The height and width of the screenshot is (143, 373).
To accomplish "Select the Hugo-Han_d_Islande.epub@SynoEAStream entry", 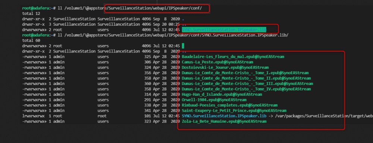I will click(x=222, y=95).
